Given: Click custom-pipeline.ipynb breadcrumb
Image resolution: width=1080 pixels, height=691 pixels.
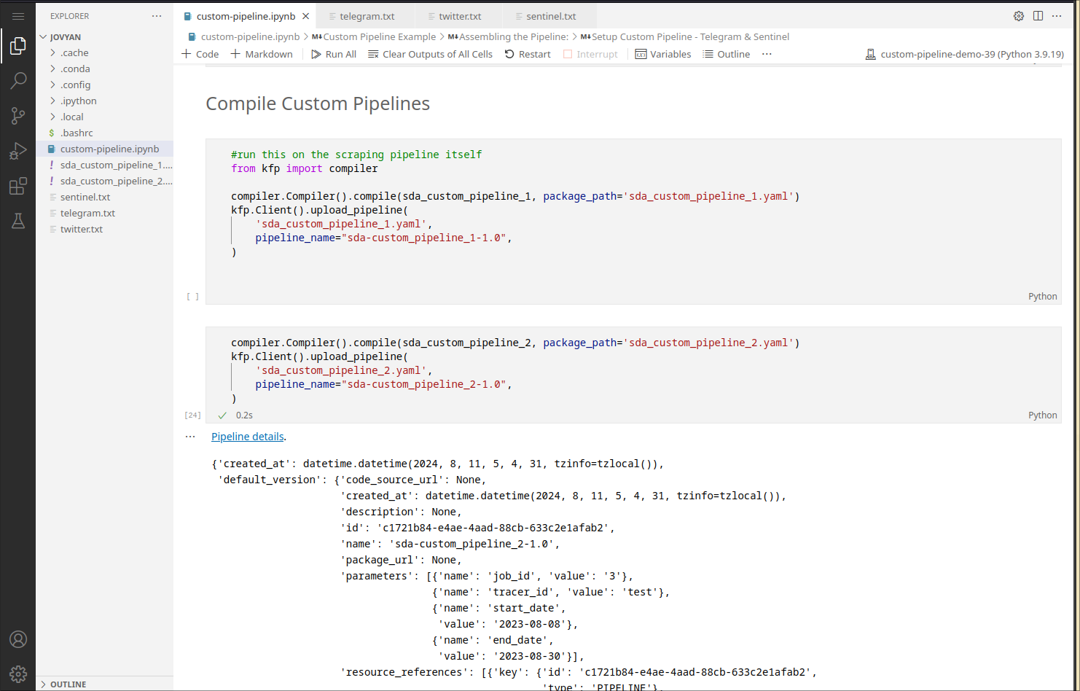Looking at the screenshot, I should click(x=243, y=36).
